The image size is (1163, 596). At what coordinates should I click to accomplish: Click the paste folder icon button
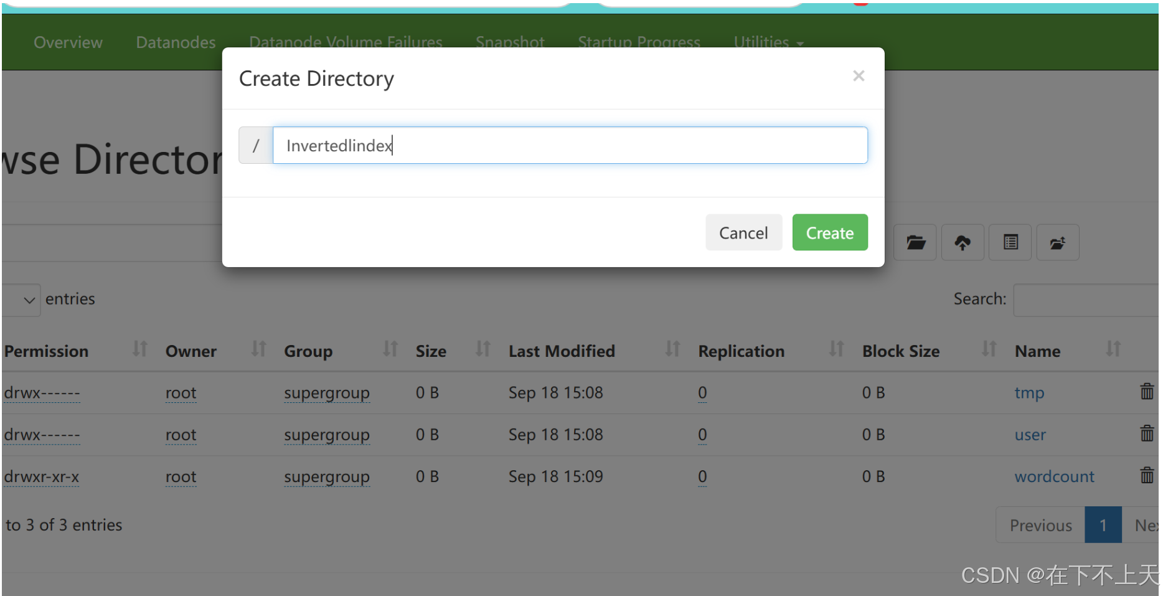[1058, 242]
